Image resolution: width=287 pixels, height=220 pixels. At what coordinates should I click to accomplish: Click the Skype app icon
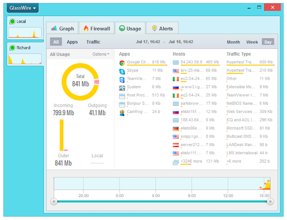122,71
